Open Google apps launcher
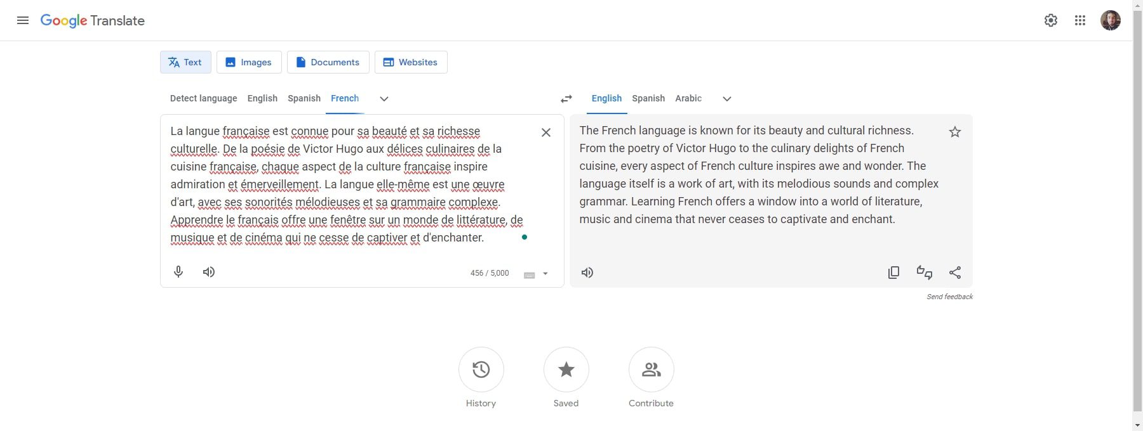The width and height of the screenshot is (1143, 431). [x=1079, y=20]
